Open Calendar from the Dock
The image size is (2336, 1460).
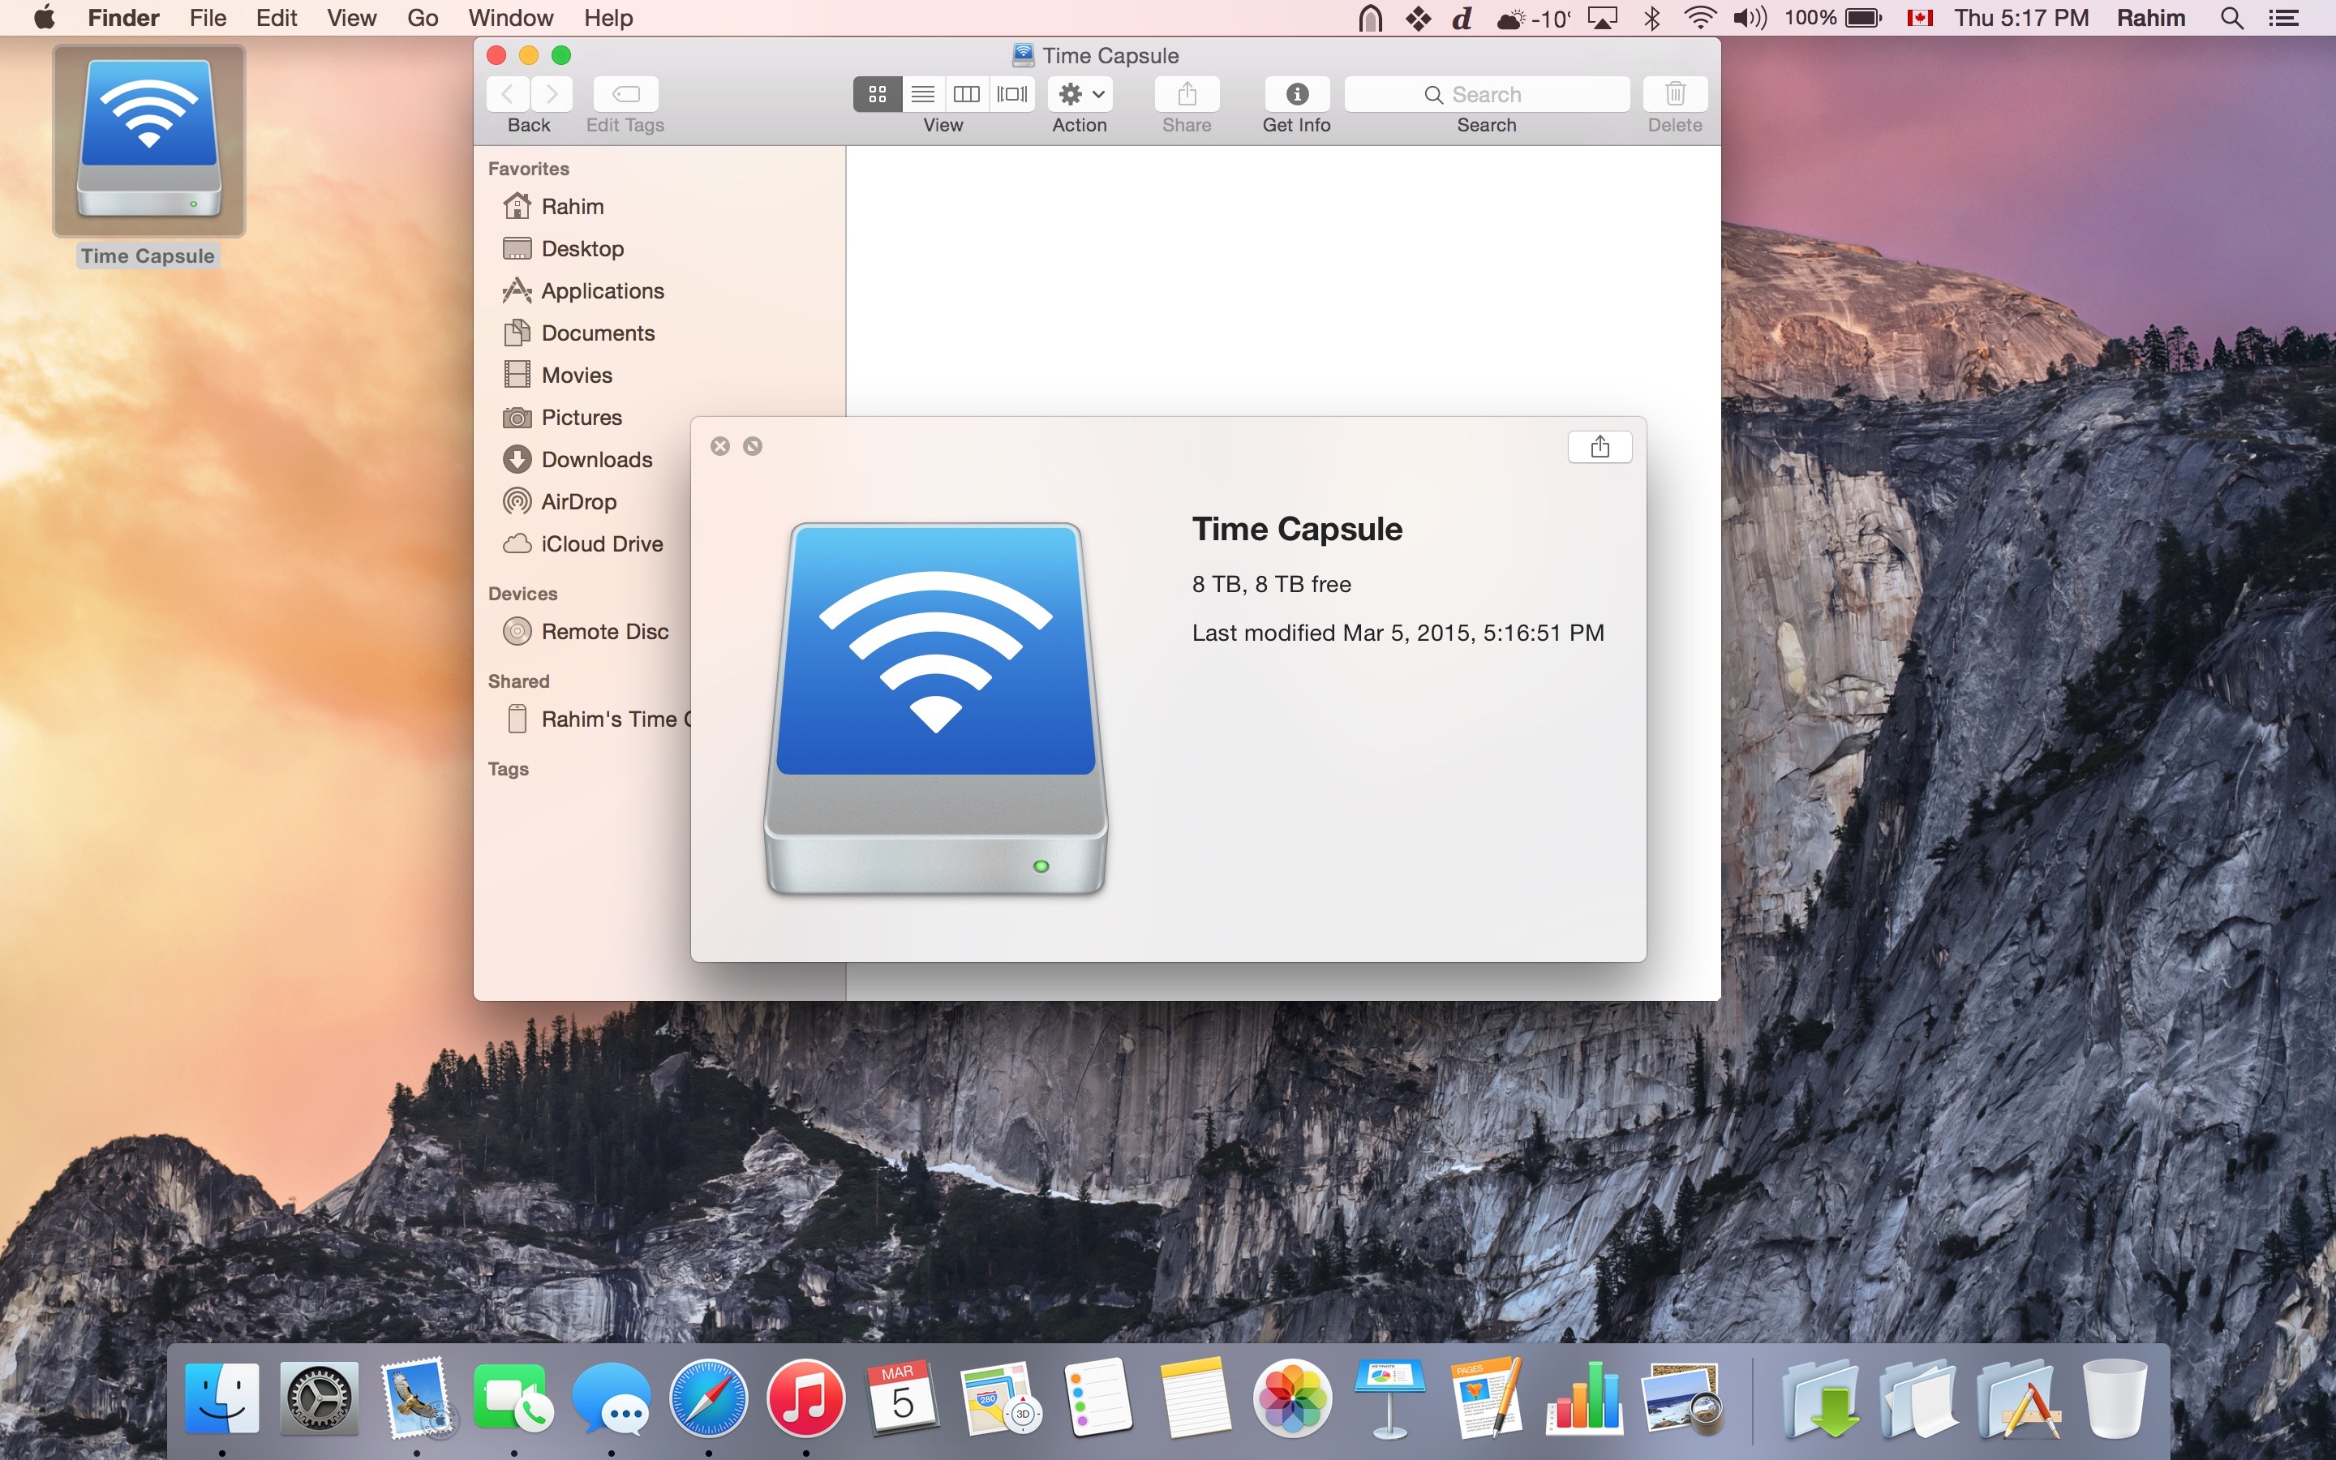903,1398
